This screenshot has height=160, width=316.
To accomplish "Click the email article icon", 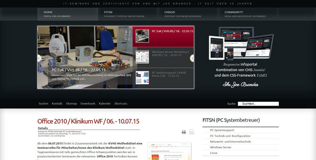I will click(192, 132).
